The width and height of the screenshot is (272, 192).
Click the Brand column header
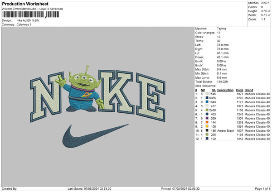click(x=249, y=90)
